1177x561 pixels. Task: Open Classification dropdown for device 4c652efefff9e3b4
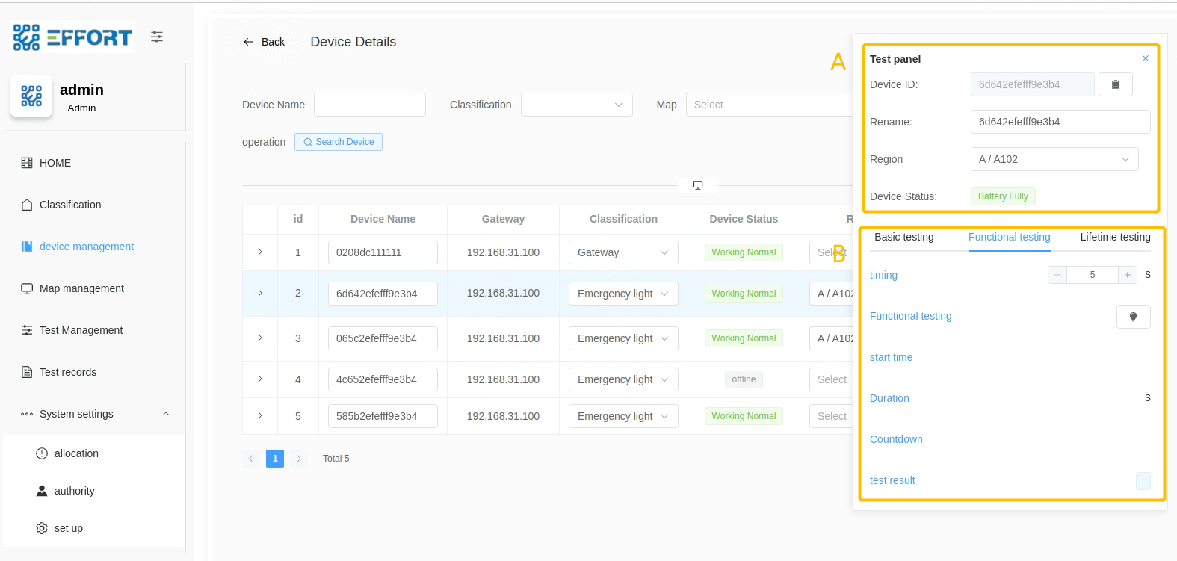coord(623,379)
